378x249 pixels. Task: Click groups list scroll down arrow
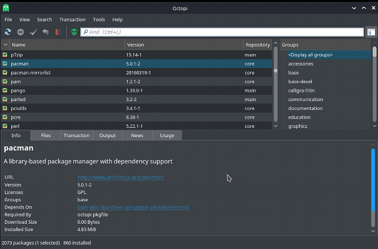(x=375, y=126)
